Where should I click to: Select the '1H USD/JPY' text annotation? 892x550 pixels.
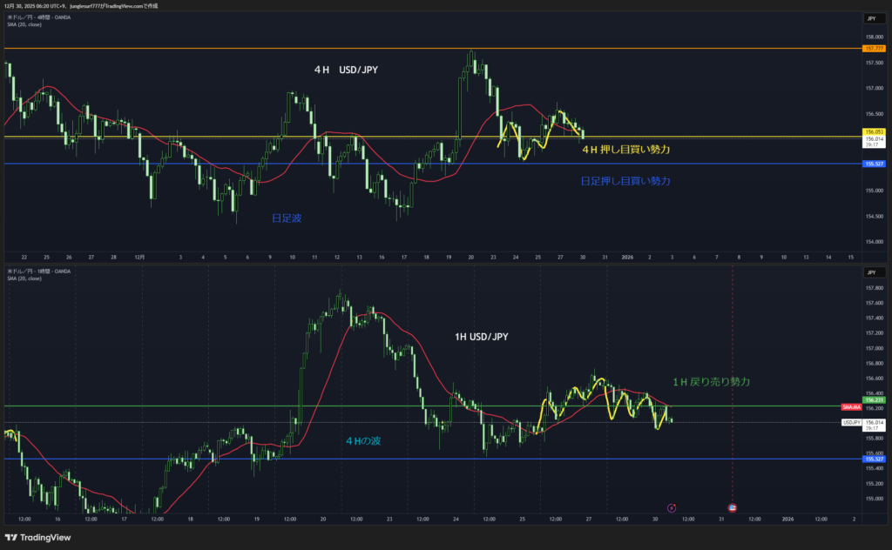pos(483,337)
